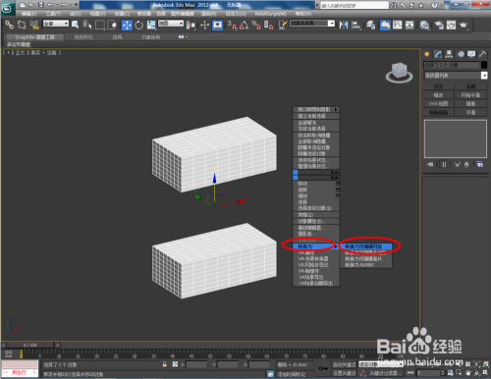Toggle the Window/Crossing selection icon
The height and width of the screenshot is (379, 491).
click(112, 25)
